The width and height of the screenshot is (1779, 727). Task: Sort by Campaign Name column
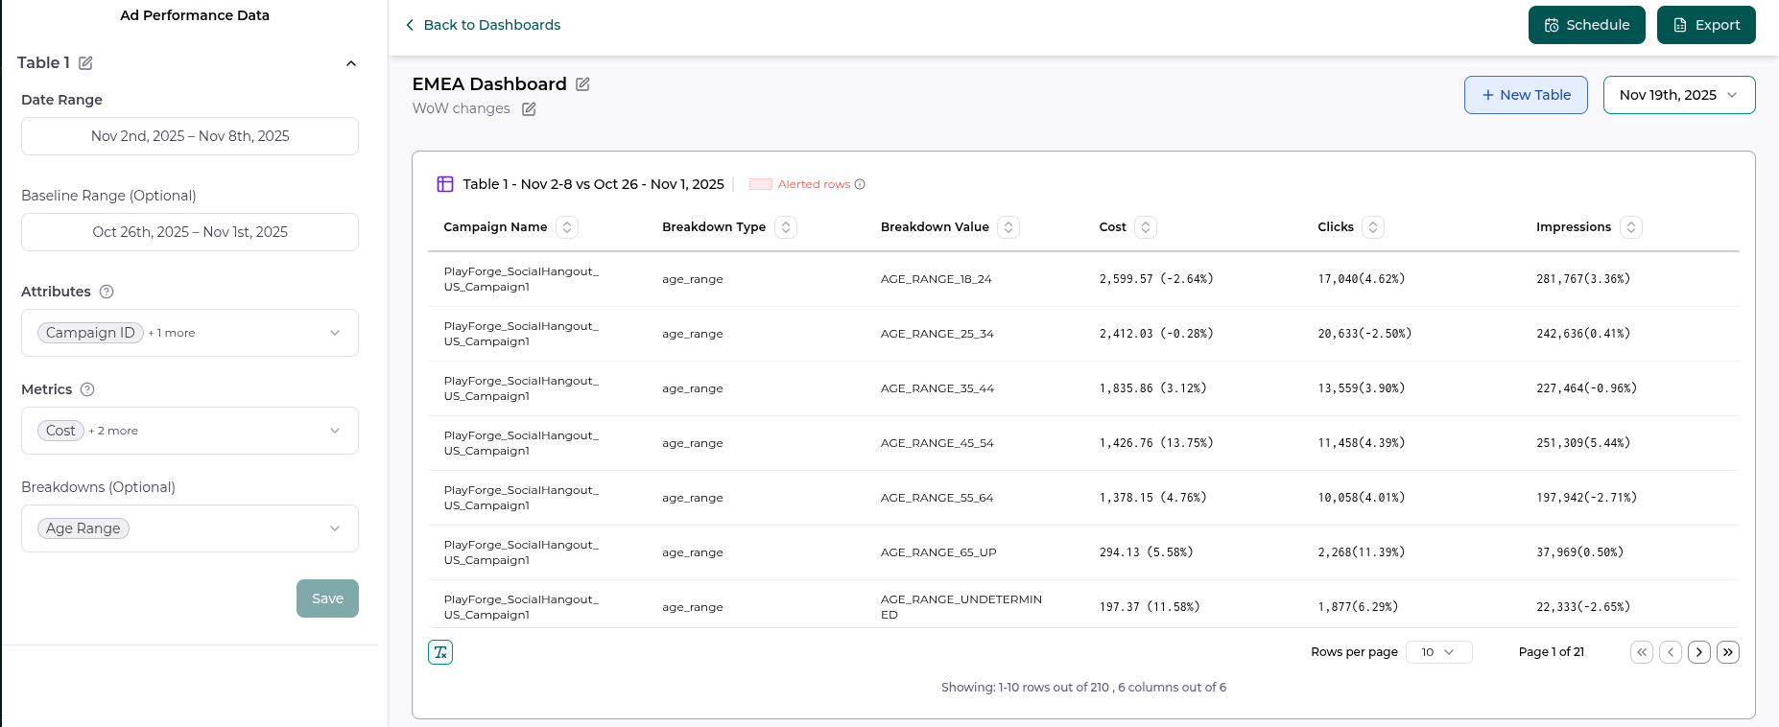(567, 227)
